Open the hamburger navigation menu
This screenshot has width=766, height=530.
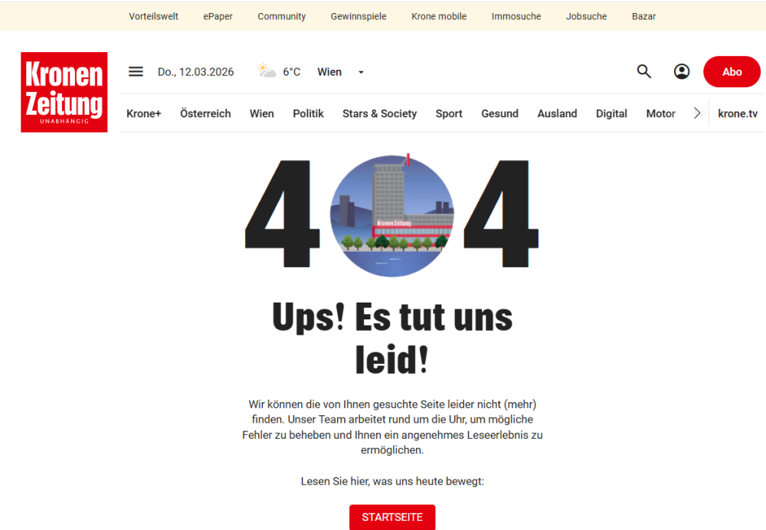[x=136, y=71]
